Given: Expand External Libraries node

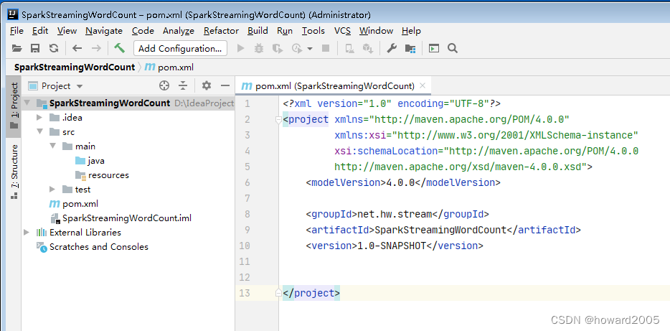Looking at the screenshot, I should tap(27, 232).
